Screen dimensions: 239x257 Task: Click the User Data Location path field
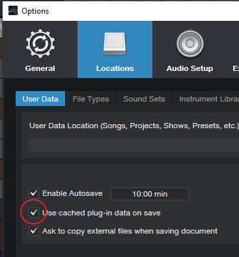tap(134, 145)
